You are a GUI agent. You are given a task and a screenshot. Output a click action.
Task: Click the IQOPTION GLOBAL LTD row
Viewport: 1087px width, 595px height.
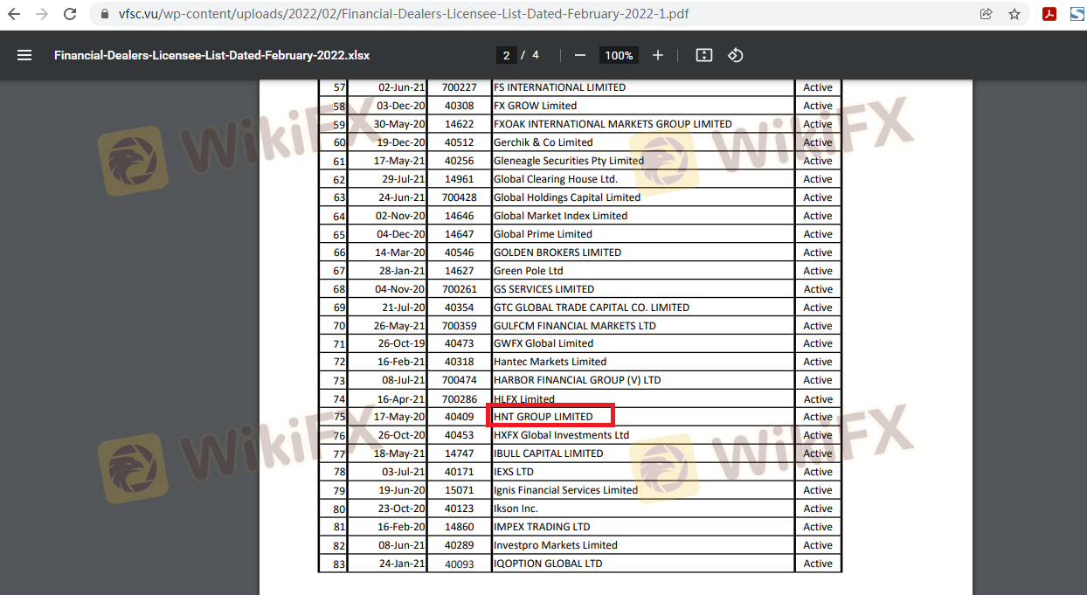click(x=548, y=564)
